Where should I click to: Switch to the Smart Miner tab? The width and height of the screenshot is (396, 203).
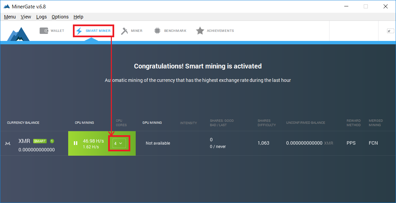pyautogui.click(x=93, y=31)
